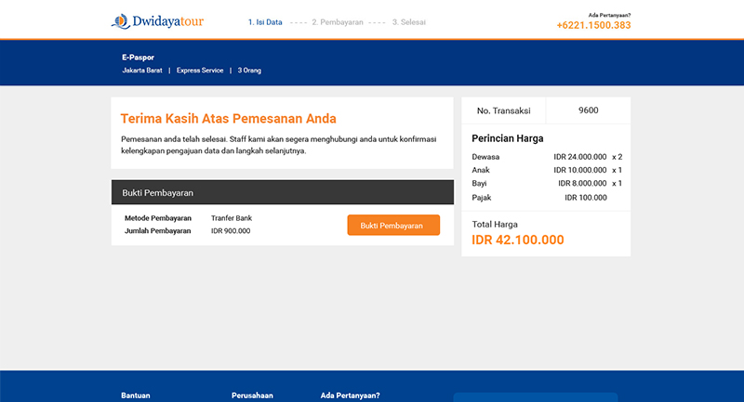Image resolution: width=744 pixels, height=402 pixels.
Task: Click the orange Bukti Pembayaran button
Action: 393,225
